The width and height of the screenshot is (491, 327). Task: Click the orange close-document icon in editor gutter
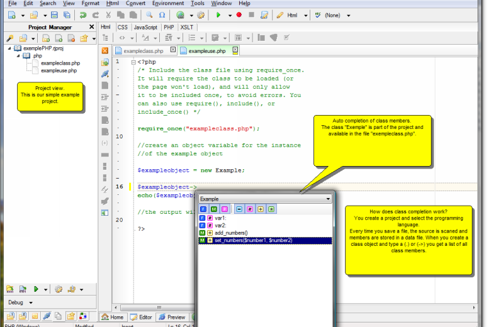[105, 50]
